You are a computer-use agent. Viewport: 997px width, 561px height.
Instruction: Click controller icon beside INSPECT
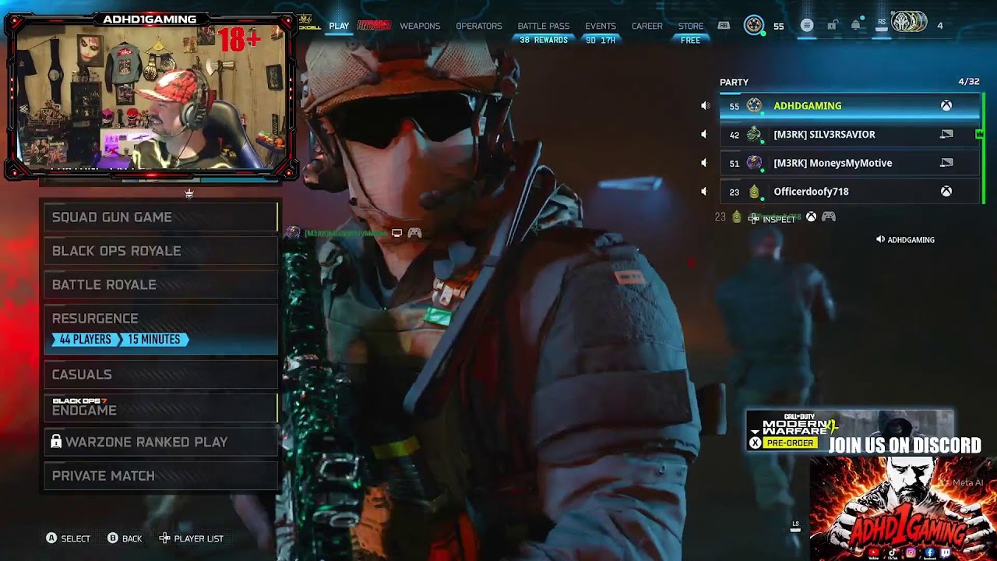coord(829,217)
